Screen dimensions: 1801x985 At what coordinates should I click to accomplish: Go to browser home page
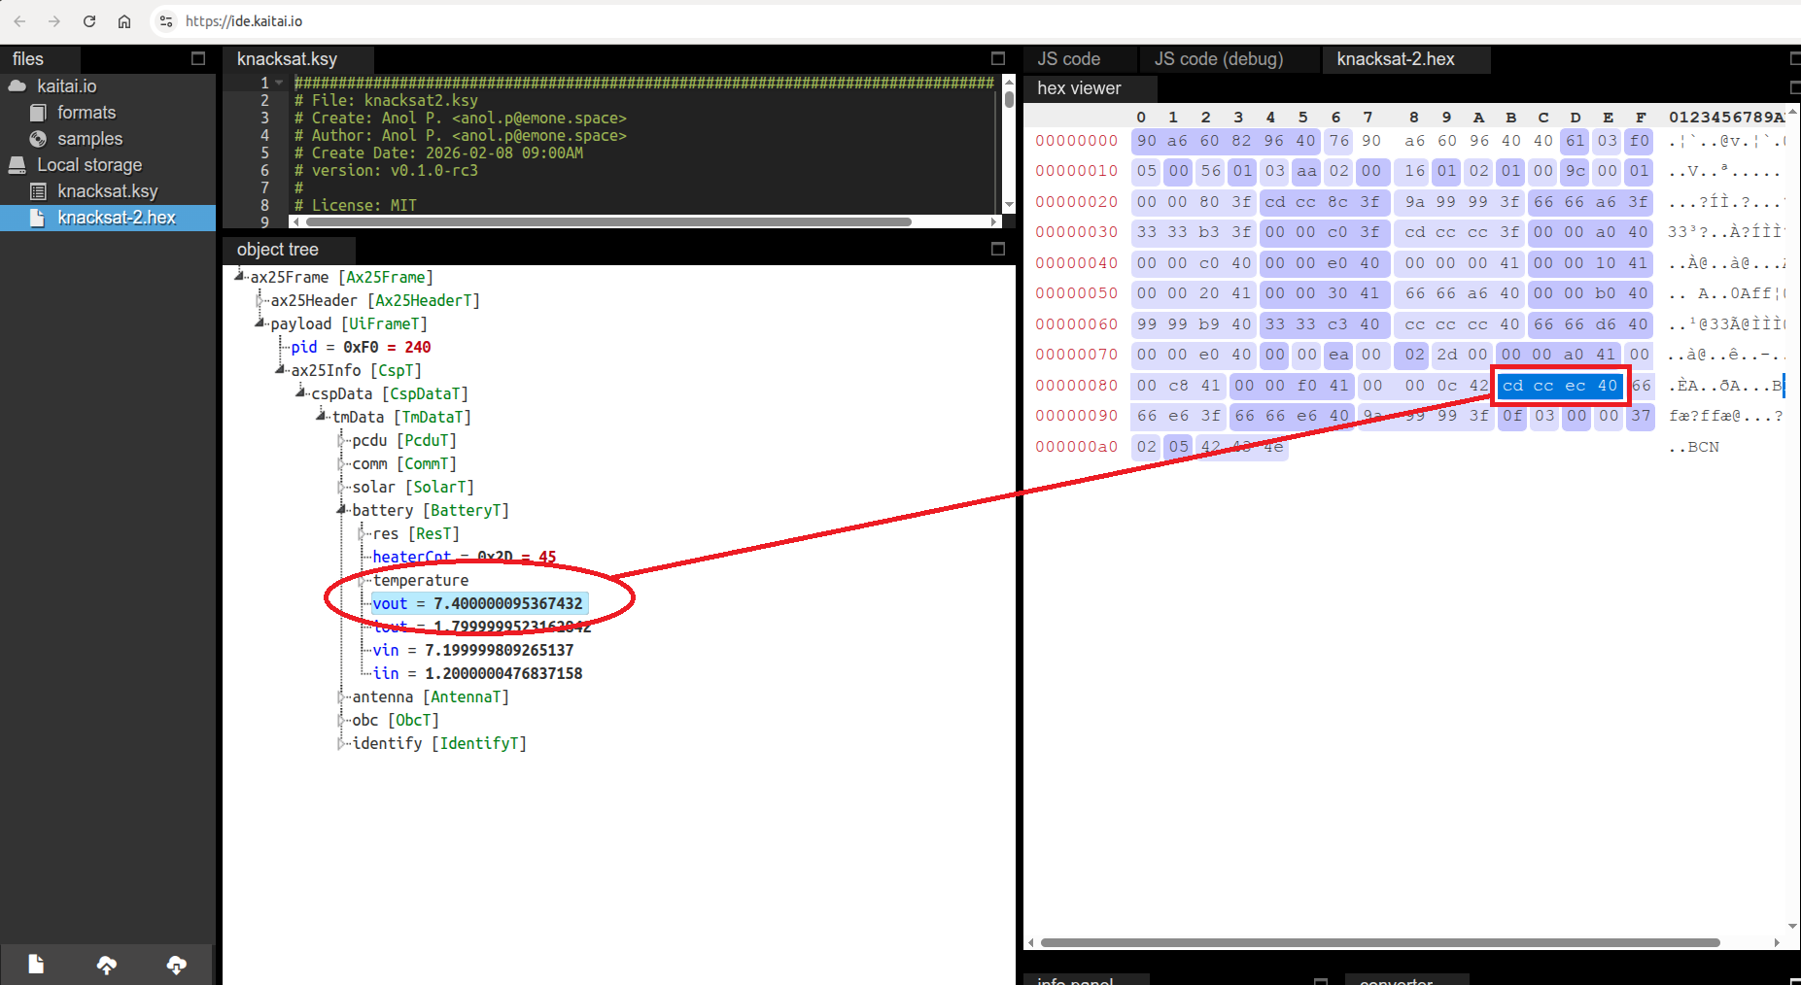click(x=124, y=21)
